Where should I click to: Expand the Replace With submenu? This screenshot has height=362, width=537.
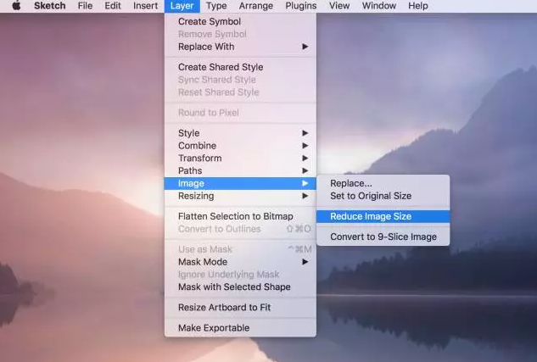[x=240, y=47]
